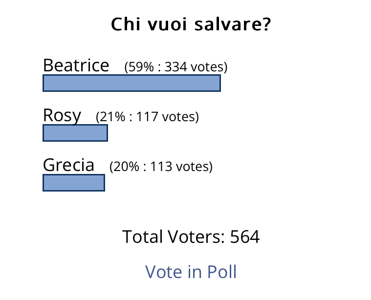Click the 59% : 334 votes text
Viewport: 371px width, 300px height.
click(x=176, y=67)
